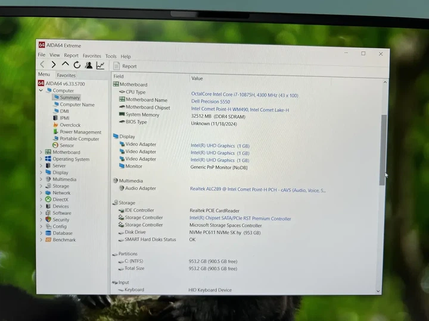This screenshot has width=429, height=321.
Task: Refresh the page with the circular arrow icon
Action: point(77,65)
